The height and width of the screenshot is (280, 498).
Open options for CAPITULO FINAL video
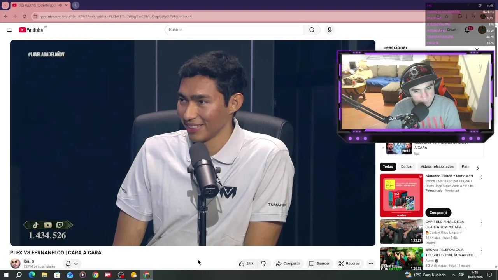pos(482,222)
